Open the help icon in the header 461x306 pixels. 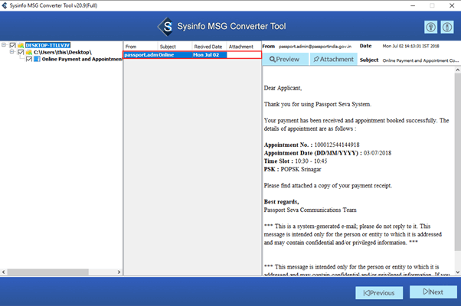(x=430, y=28)
